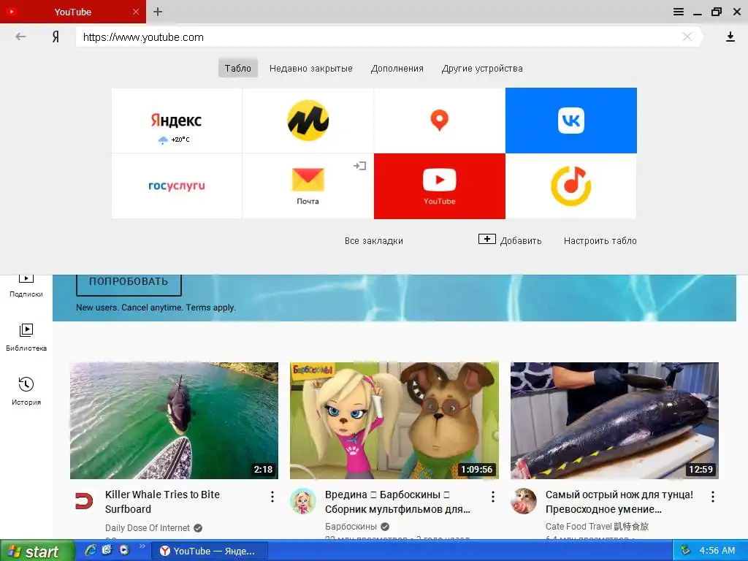
Task: Open options menu for tuna knife video
Action: point(713,497)
